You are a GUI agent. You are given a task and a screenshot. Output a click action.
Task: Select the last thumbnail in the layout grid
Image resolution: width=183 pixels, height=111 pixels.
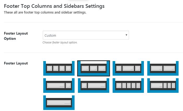pos(59,103)
